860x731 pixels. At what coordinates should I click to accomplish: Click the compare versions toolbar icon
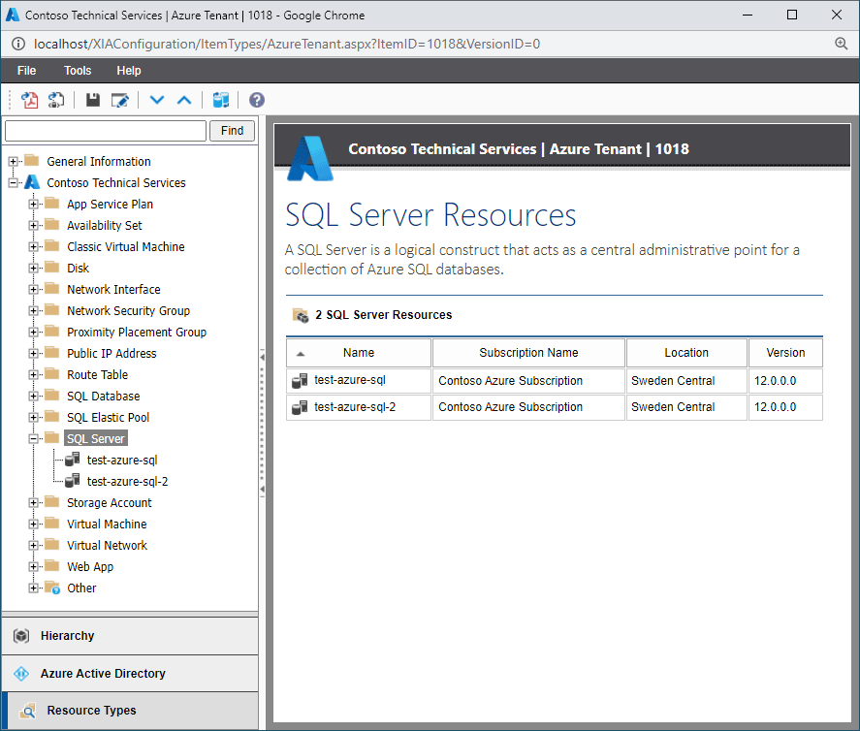220,100
